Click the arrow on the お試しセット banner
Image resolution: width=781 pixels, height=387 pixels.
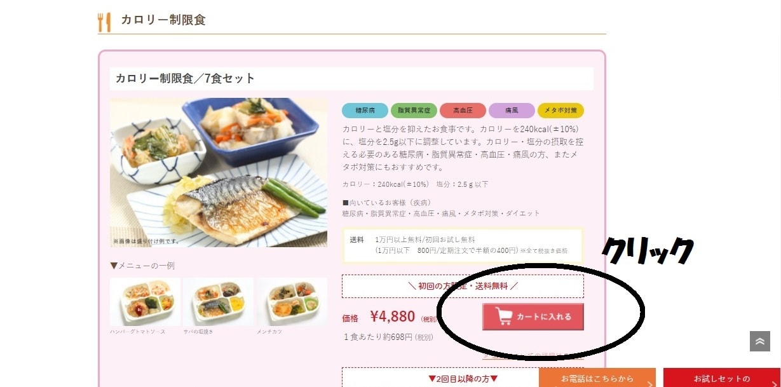click(773, 383)
